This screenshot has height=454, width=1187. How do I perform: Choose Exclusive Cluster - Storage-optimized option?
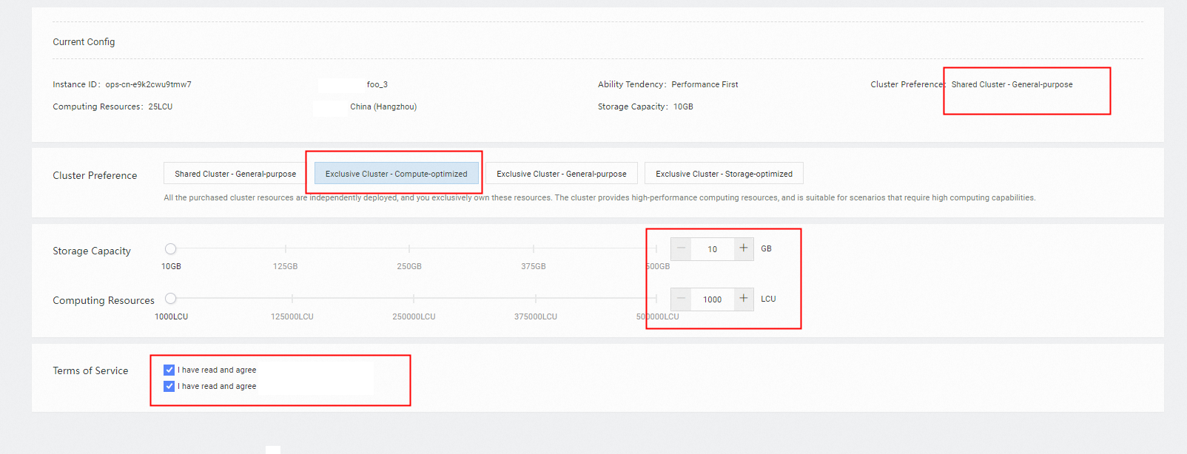[724, 174]
